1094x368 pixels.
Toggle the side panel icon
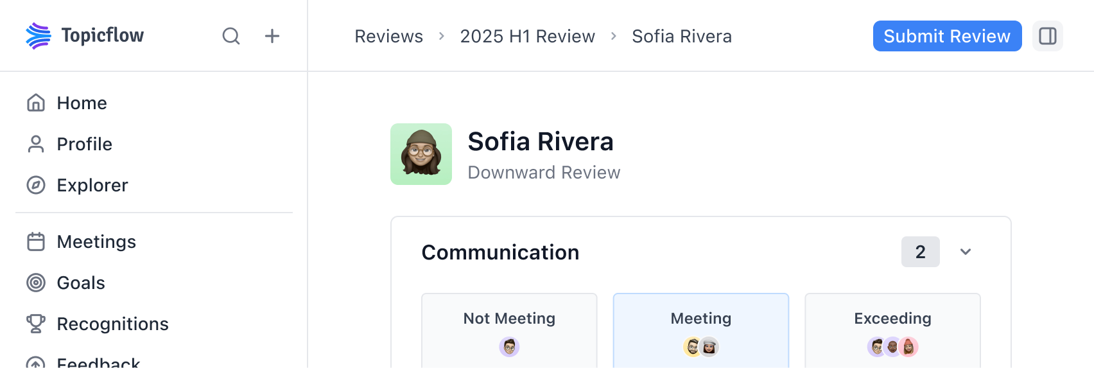coord(1047,36)
